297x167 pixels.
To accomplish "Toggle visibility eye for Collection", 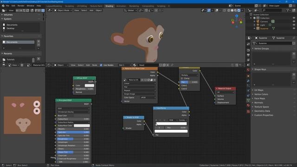I will coord(294,18).
